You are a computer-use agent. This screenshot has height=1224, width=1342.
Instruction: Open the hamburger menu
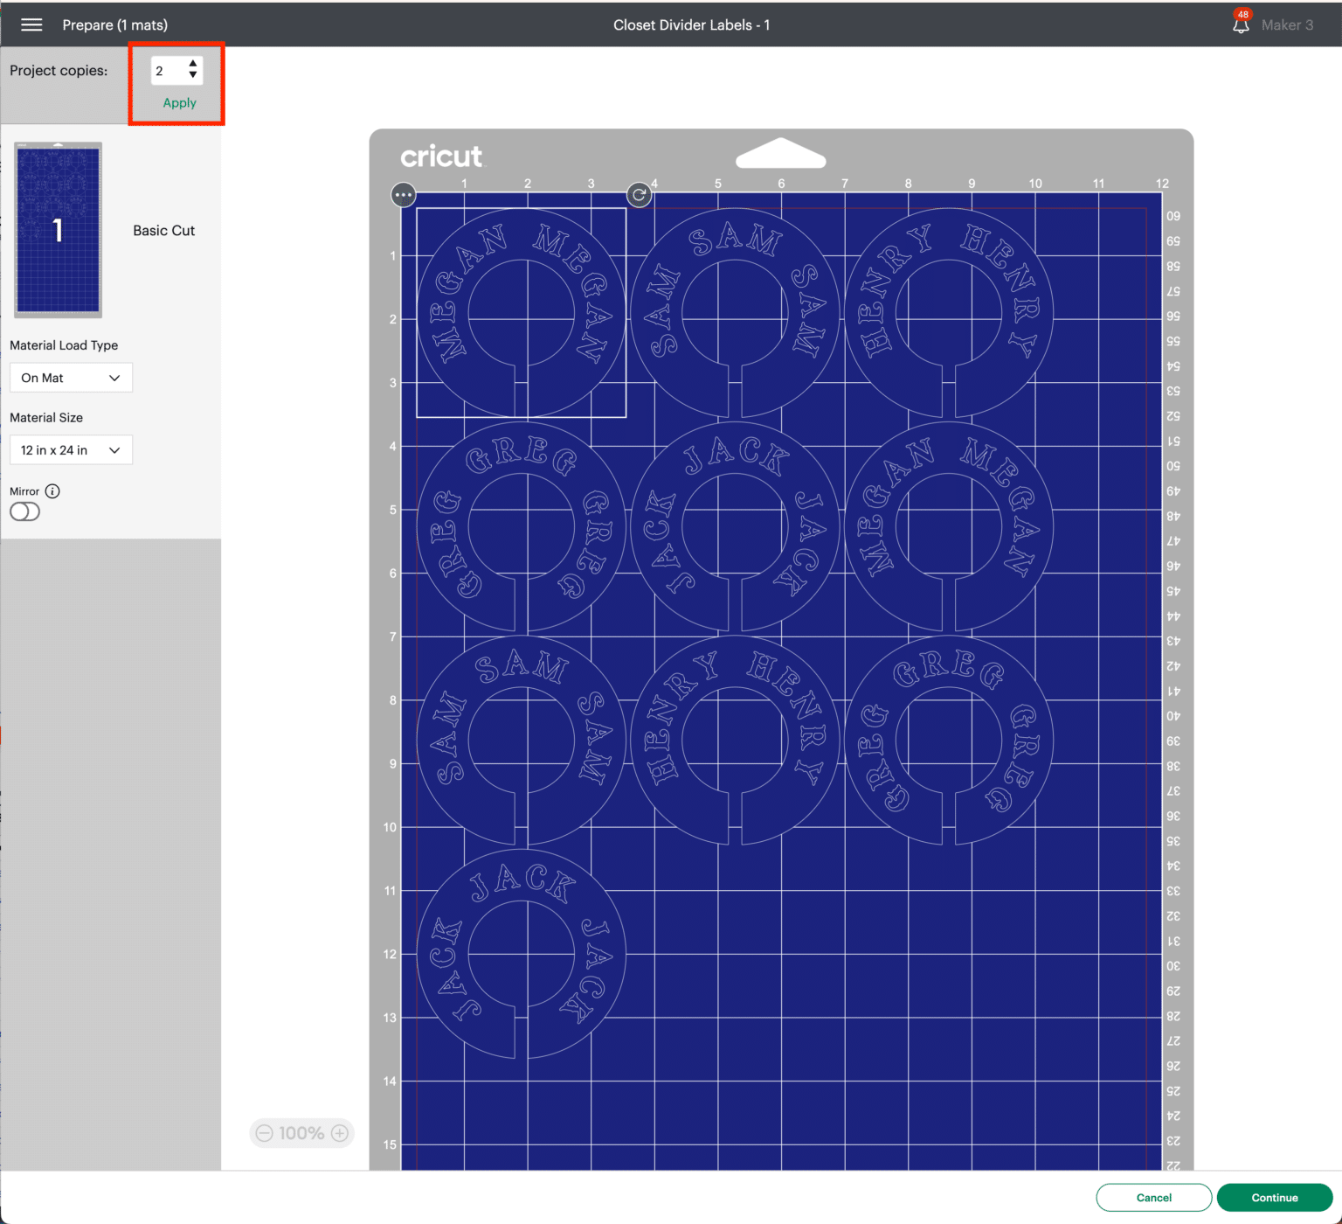click(x=31, y=24)
